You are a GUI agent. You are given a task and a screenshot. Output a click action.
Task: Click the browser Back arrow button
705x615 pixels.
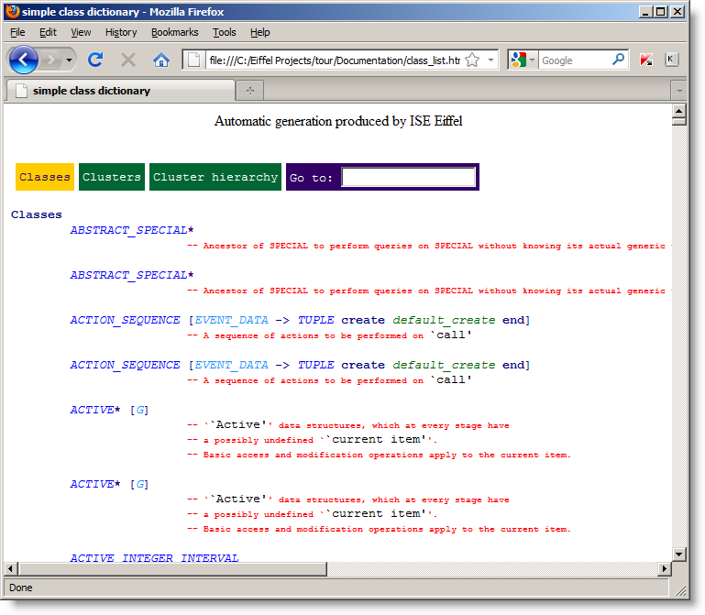point(24,60)
